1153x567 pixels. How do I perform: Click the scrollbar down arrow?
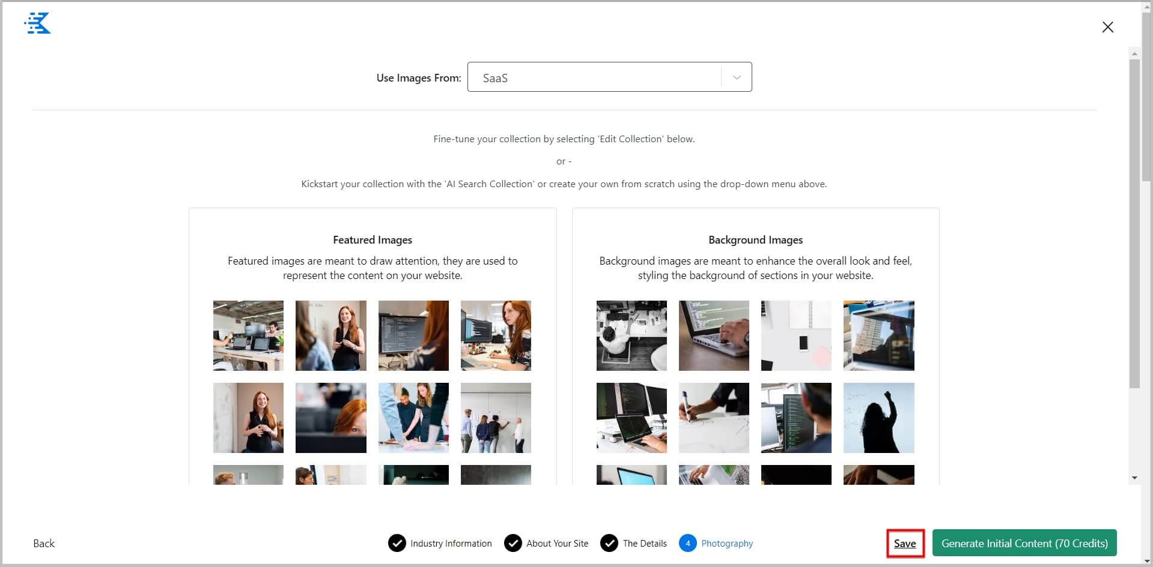(x=1134, y=478)
